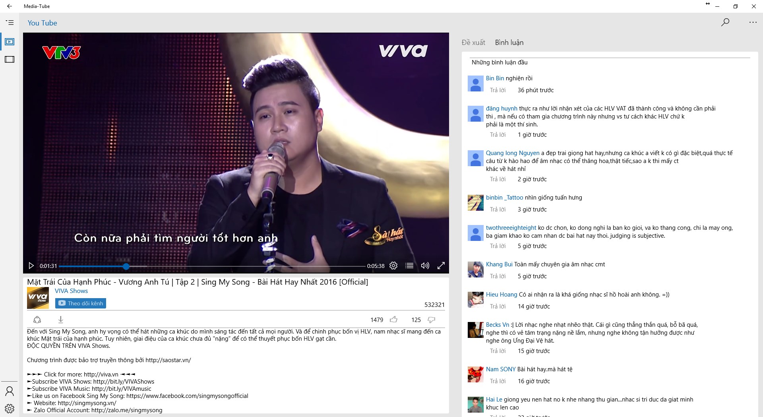Reply to Quang long Nguyen's comment

[x=498, y=179]
